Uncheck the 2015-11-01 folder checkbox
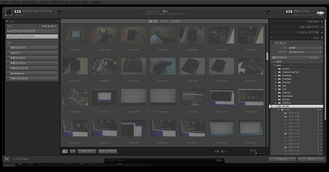Screen dimensions: 329x172 click(321, 123)
